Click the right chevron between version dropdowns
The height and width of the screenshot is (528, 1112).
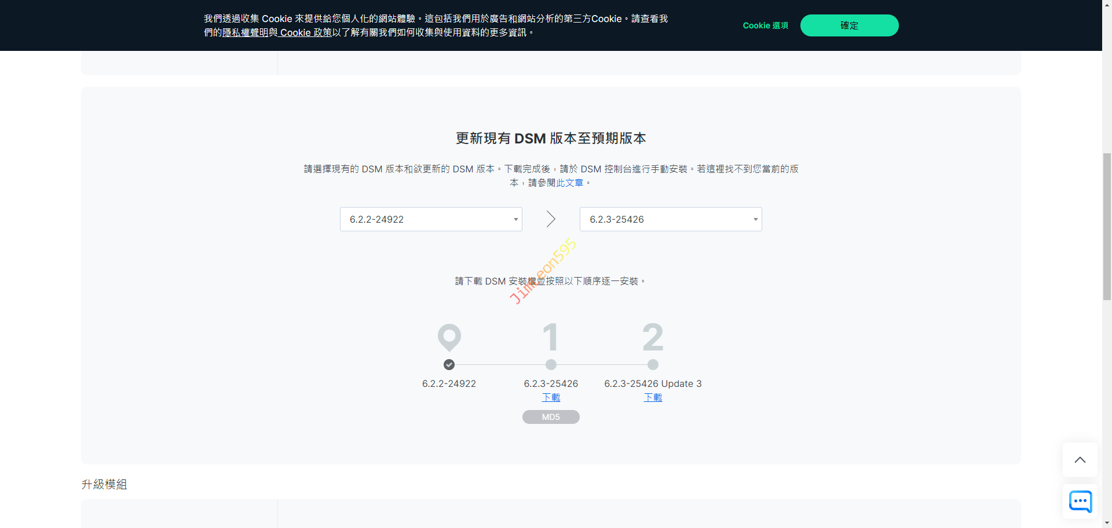point(551,219)
